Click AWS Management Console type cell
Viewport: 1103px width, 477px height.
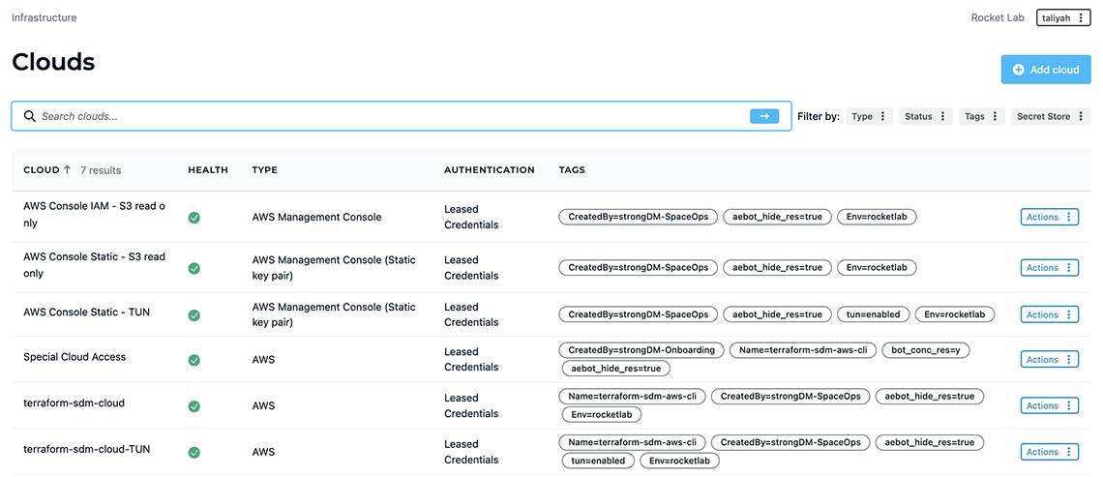pyautogui.click(x=316, y=218)
